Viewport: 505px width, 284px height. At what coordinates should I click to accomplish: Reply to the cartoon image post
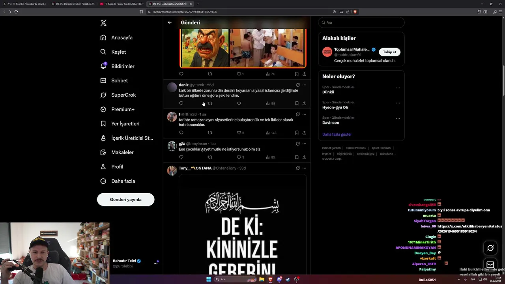coord(181,74)
